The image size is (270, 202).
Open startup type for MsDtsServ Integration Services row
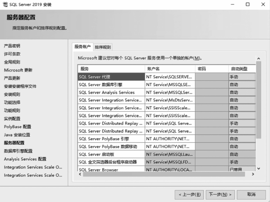tap(242, 100)
